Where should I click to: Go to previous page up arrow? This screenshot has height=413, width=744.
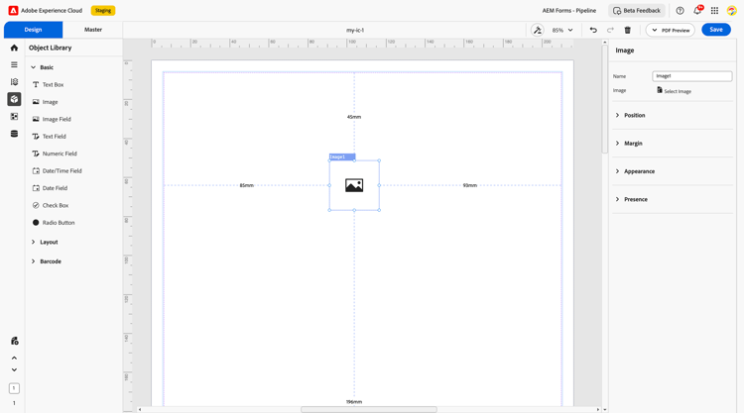(14, 359)
